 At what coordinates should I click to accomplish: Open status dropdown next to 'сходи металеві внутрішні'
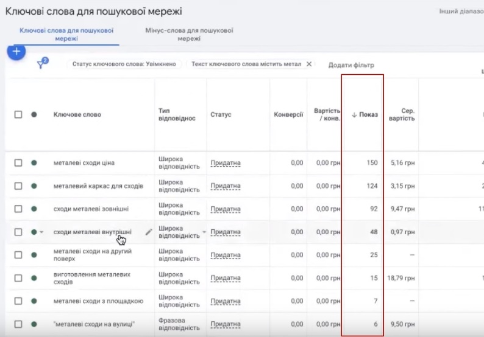[x=41, y=232]
